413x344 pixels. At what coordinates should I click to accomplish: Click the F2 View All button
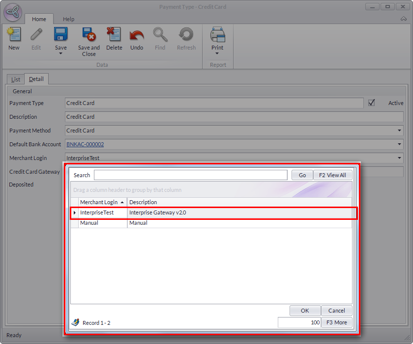[x=333, y=175]
